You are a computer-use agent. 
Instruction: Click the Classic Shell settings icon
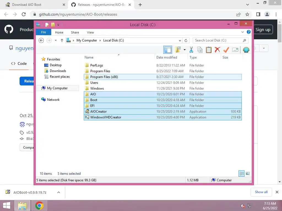(246, 50)
